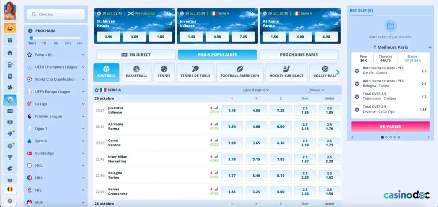Screen dimensions: 438x207
Task: Select 3.90 odds on St. Mirren-Hearts card
Action: point(108,37)
